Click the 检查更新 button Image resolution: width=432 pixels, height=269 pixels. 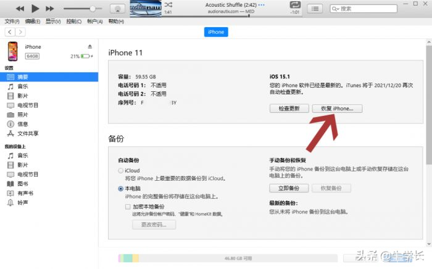[x=289, y=109]
